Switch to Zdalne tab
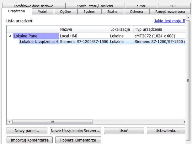 (x=112, y=12)
